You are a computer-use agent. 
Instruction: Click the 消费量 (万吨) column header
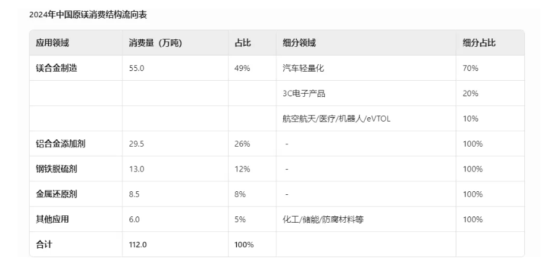(151, 43)
